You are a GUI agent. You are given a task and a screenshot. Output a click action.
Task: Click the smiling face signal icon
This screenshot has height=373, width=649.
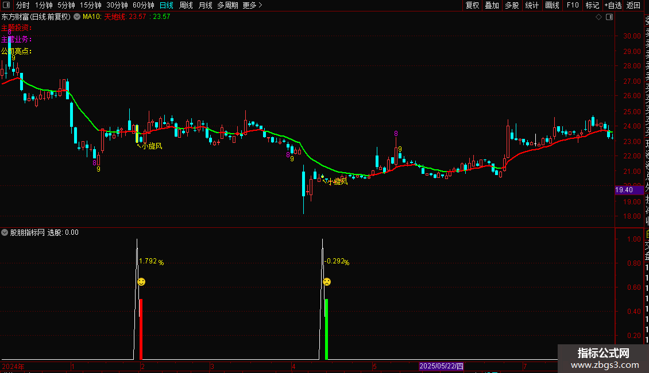click(141, 282)
